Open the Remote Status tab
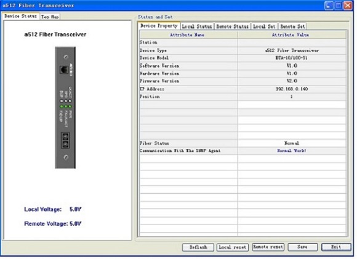 pyautogui.click(x=232, y=26)
